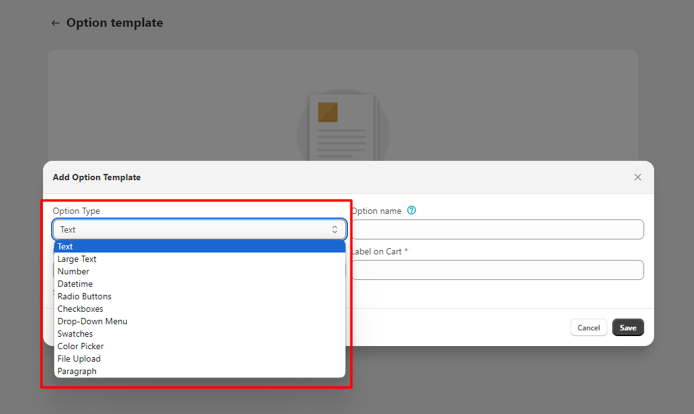Choose Drop-Down Menu option type

click(x=92, y=322)
